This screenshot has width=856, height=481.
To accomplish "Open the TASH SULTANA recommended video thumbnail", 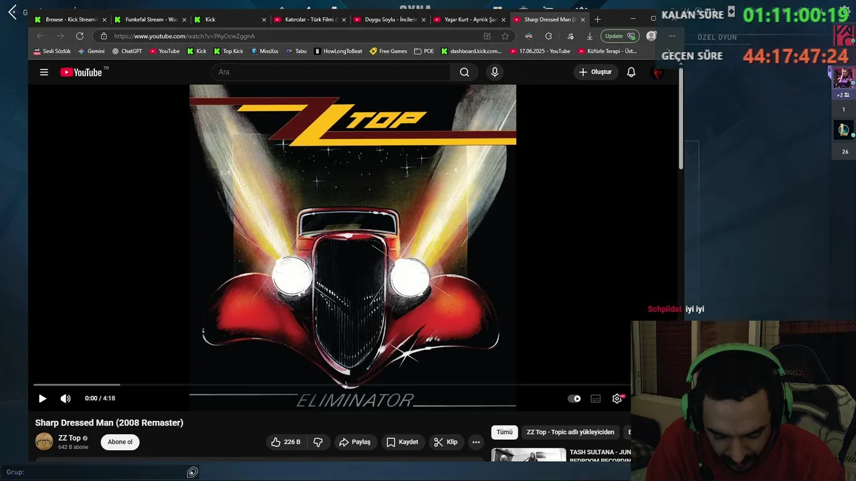I will [x=528, y=455].
